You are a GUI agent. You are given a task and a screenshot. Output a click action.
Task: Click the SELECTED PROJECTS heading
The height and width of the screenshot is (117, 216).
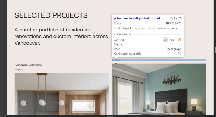(x=51, y=15)
